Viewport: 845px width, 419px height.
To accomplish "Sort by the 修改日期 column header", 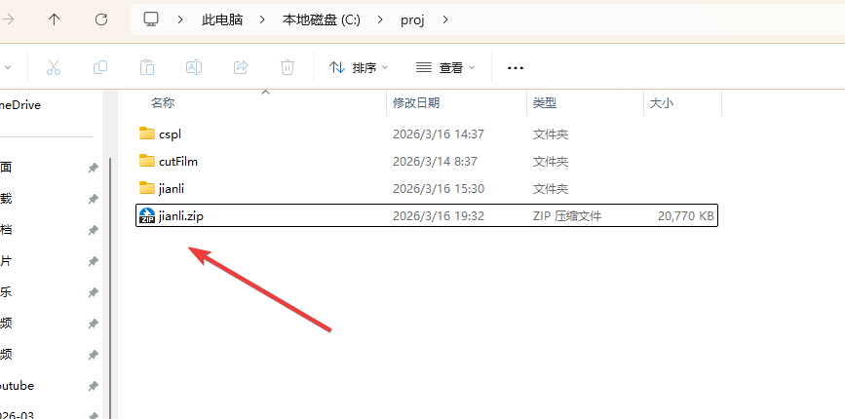I will 416,102.
